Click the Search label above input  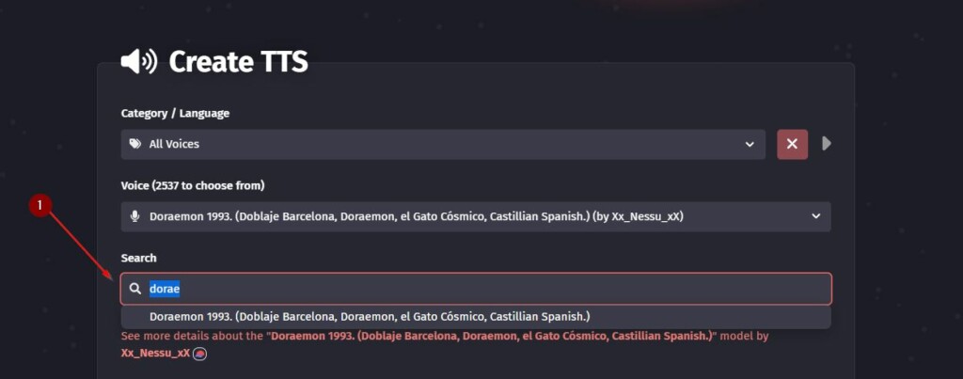pos(138,258)
